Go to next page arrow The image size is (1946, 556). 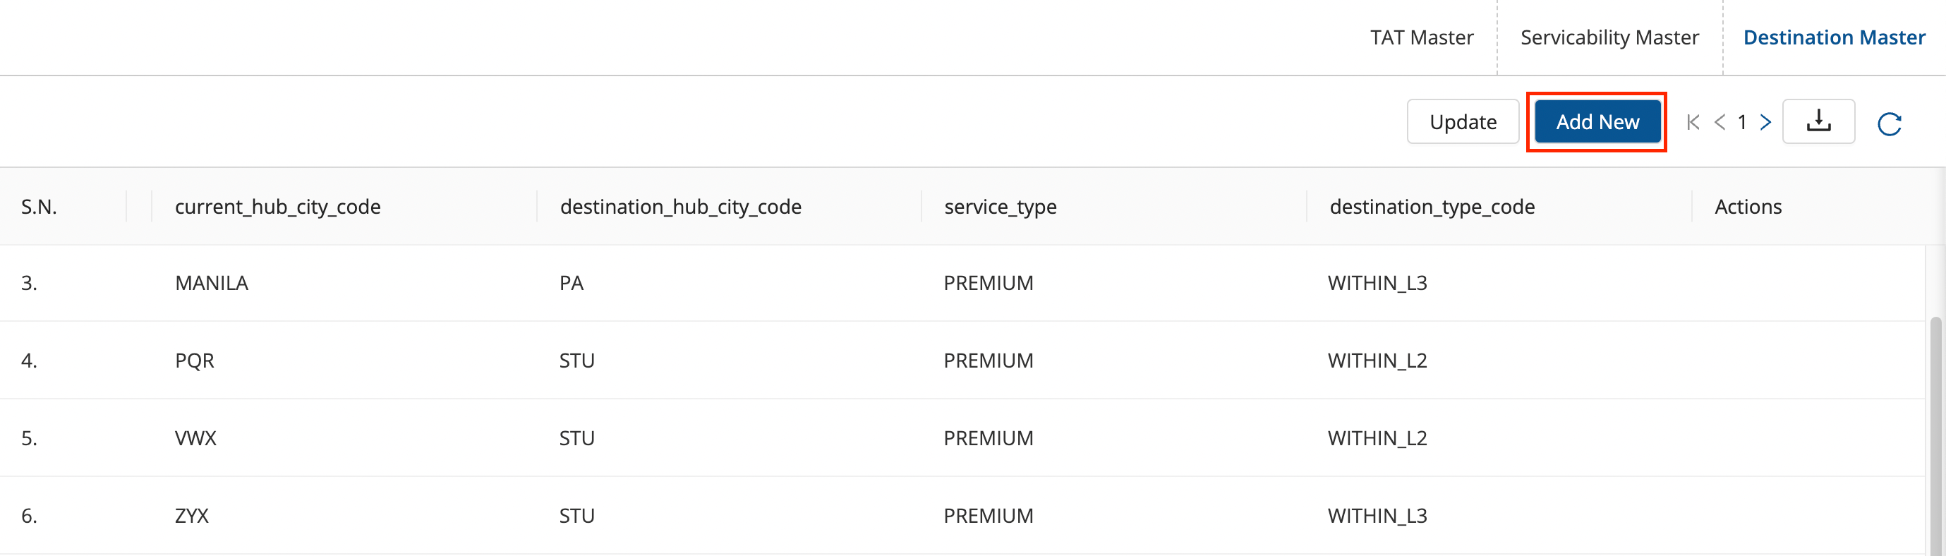click(x=1765, y=122)
